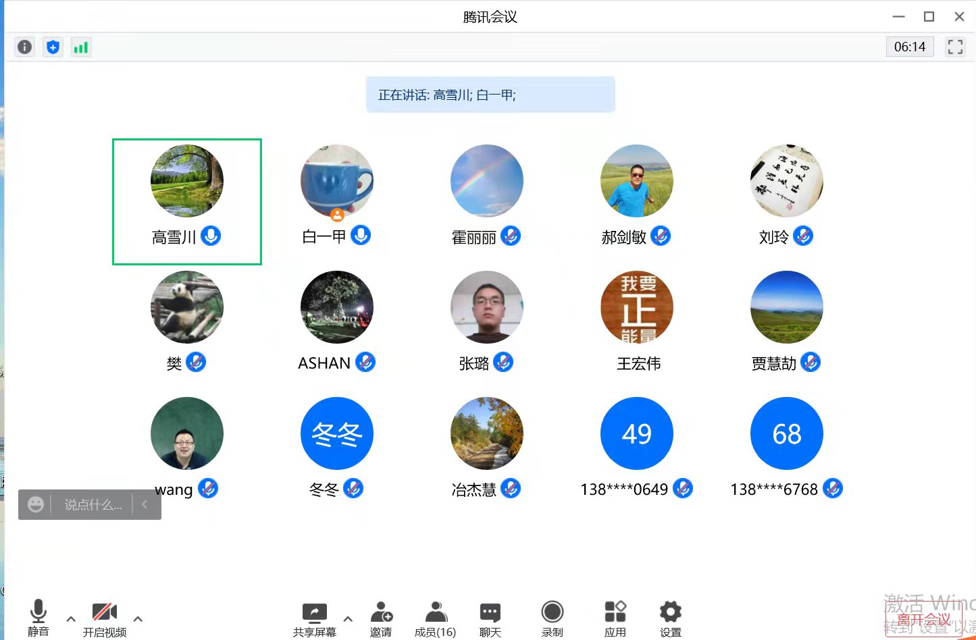Check the green network signal icon
This screenshot has height=640, width=976.
point(81,47)
